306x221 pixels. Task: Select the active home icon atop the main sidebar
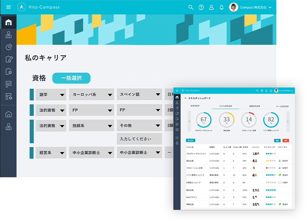tap(9, 22)
